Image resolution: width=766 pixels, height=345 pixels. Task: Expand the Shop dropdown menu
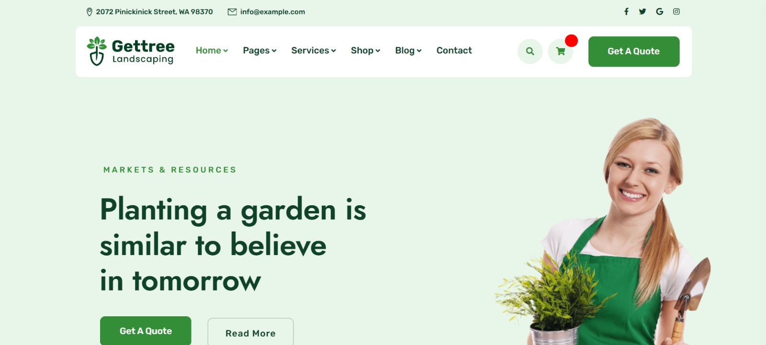(365, 50)
